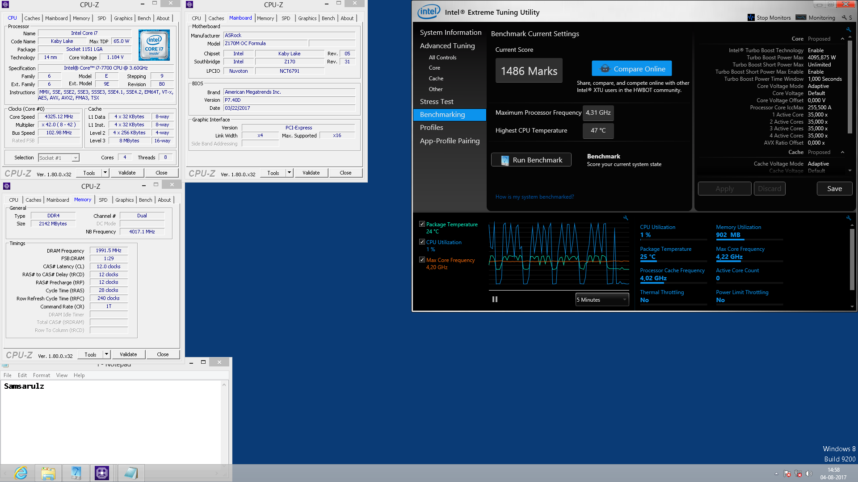Open Graphics tab in Memory CPU-Z window
The image size is (858, 482).
[x=125, y=200]
